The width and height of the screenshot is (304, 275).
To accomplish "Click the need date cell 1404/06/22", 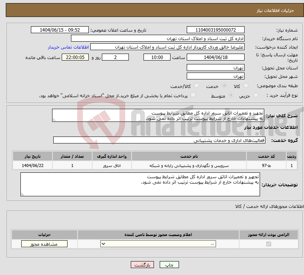I will (32, 165).
